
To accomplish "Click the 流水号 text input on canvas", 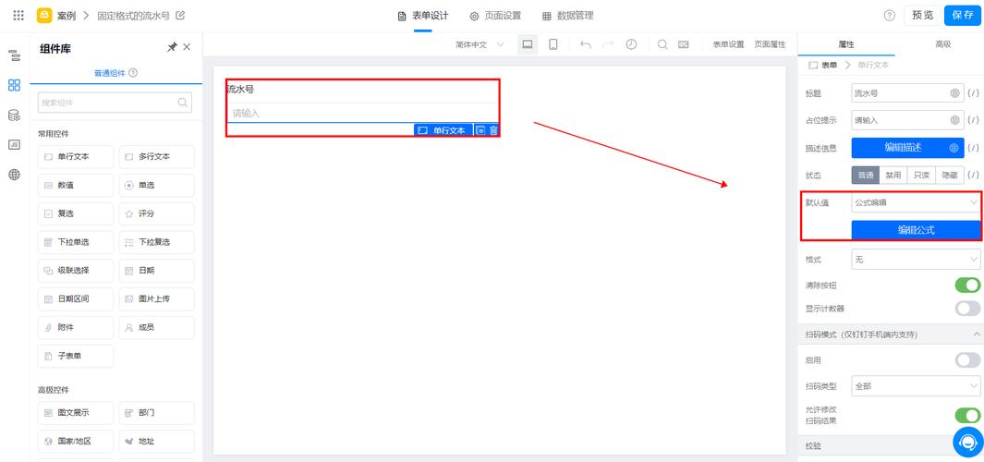I will [x=362, y=113].
